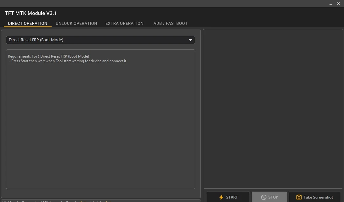This screenshot has height=202, width=344.
Task: Click the START button
Action: [x=228, y=197]
